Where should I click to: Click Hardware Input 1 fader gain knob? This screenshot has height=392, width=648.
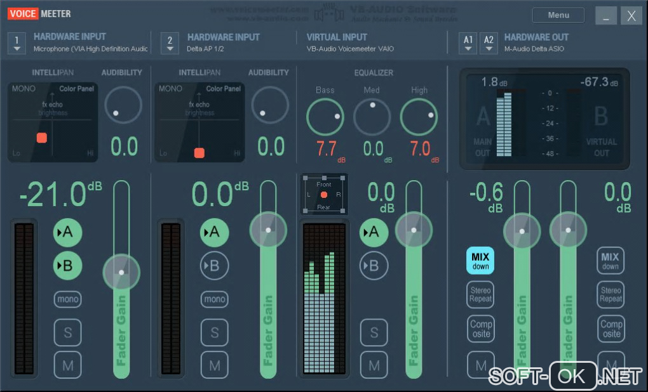(x=121, y=272)
